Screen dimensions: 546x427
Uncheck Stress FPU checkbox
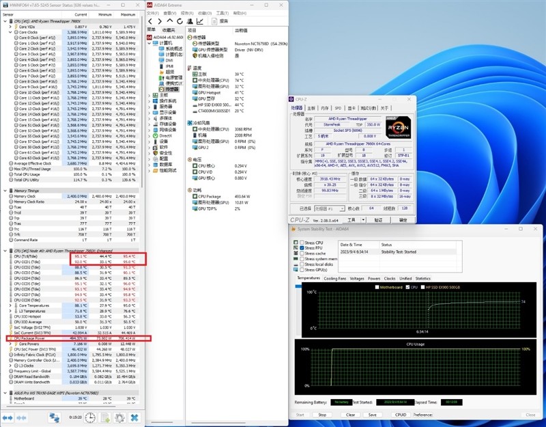tap(302, 248)
